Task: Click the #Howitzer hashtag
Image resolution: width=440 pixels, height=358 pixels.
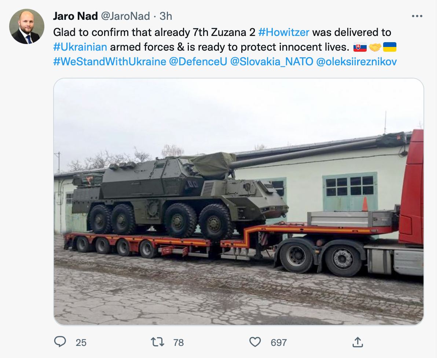Action: click(x=284, y=32)
